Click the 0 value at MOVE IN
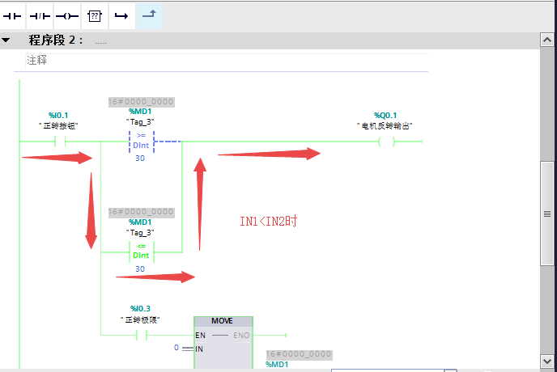The image size is (557, 372). [x=176, y=348]
